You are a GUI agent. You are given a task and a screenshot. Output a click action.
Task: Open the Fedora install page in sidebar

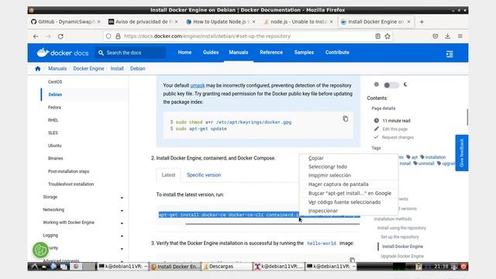tap(54, 107)
